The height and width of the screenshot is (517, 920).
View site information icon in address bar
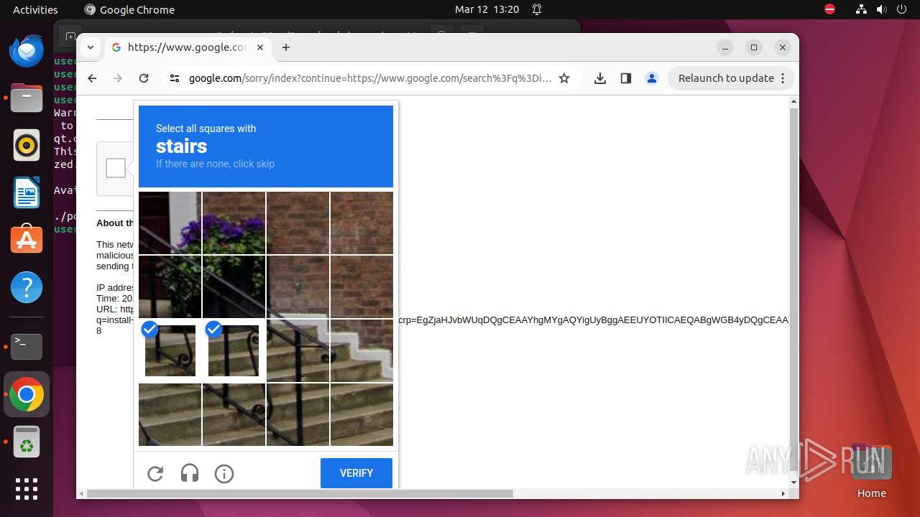click(174, 78)
